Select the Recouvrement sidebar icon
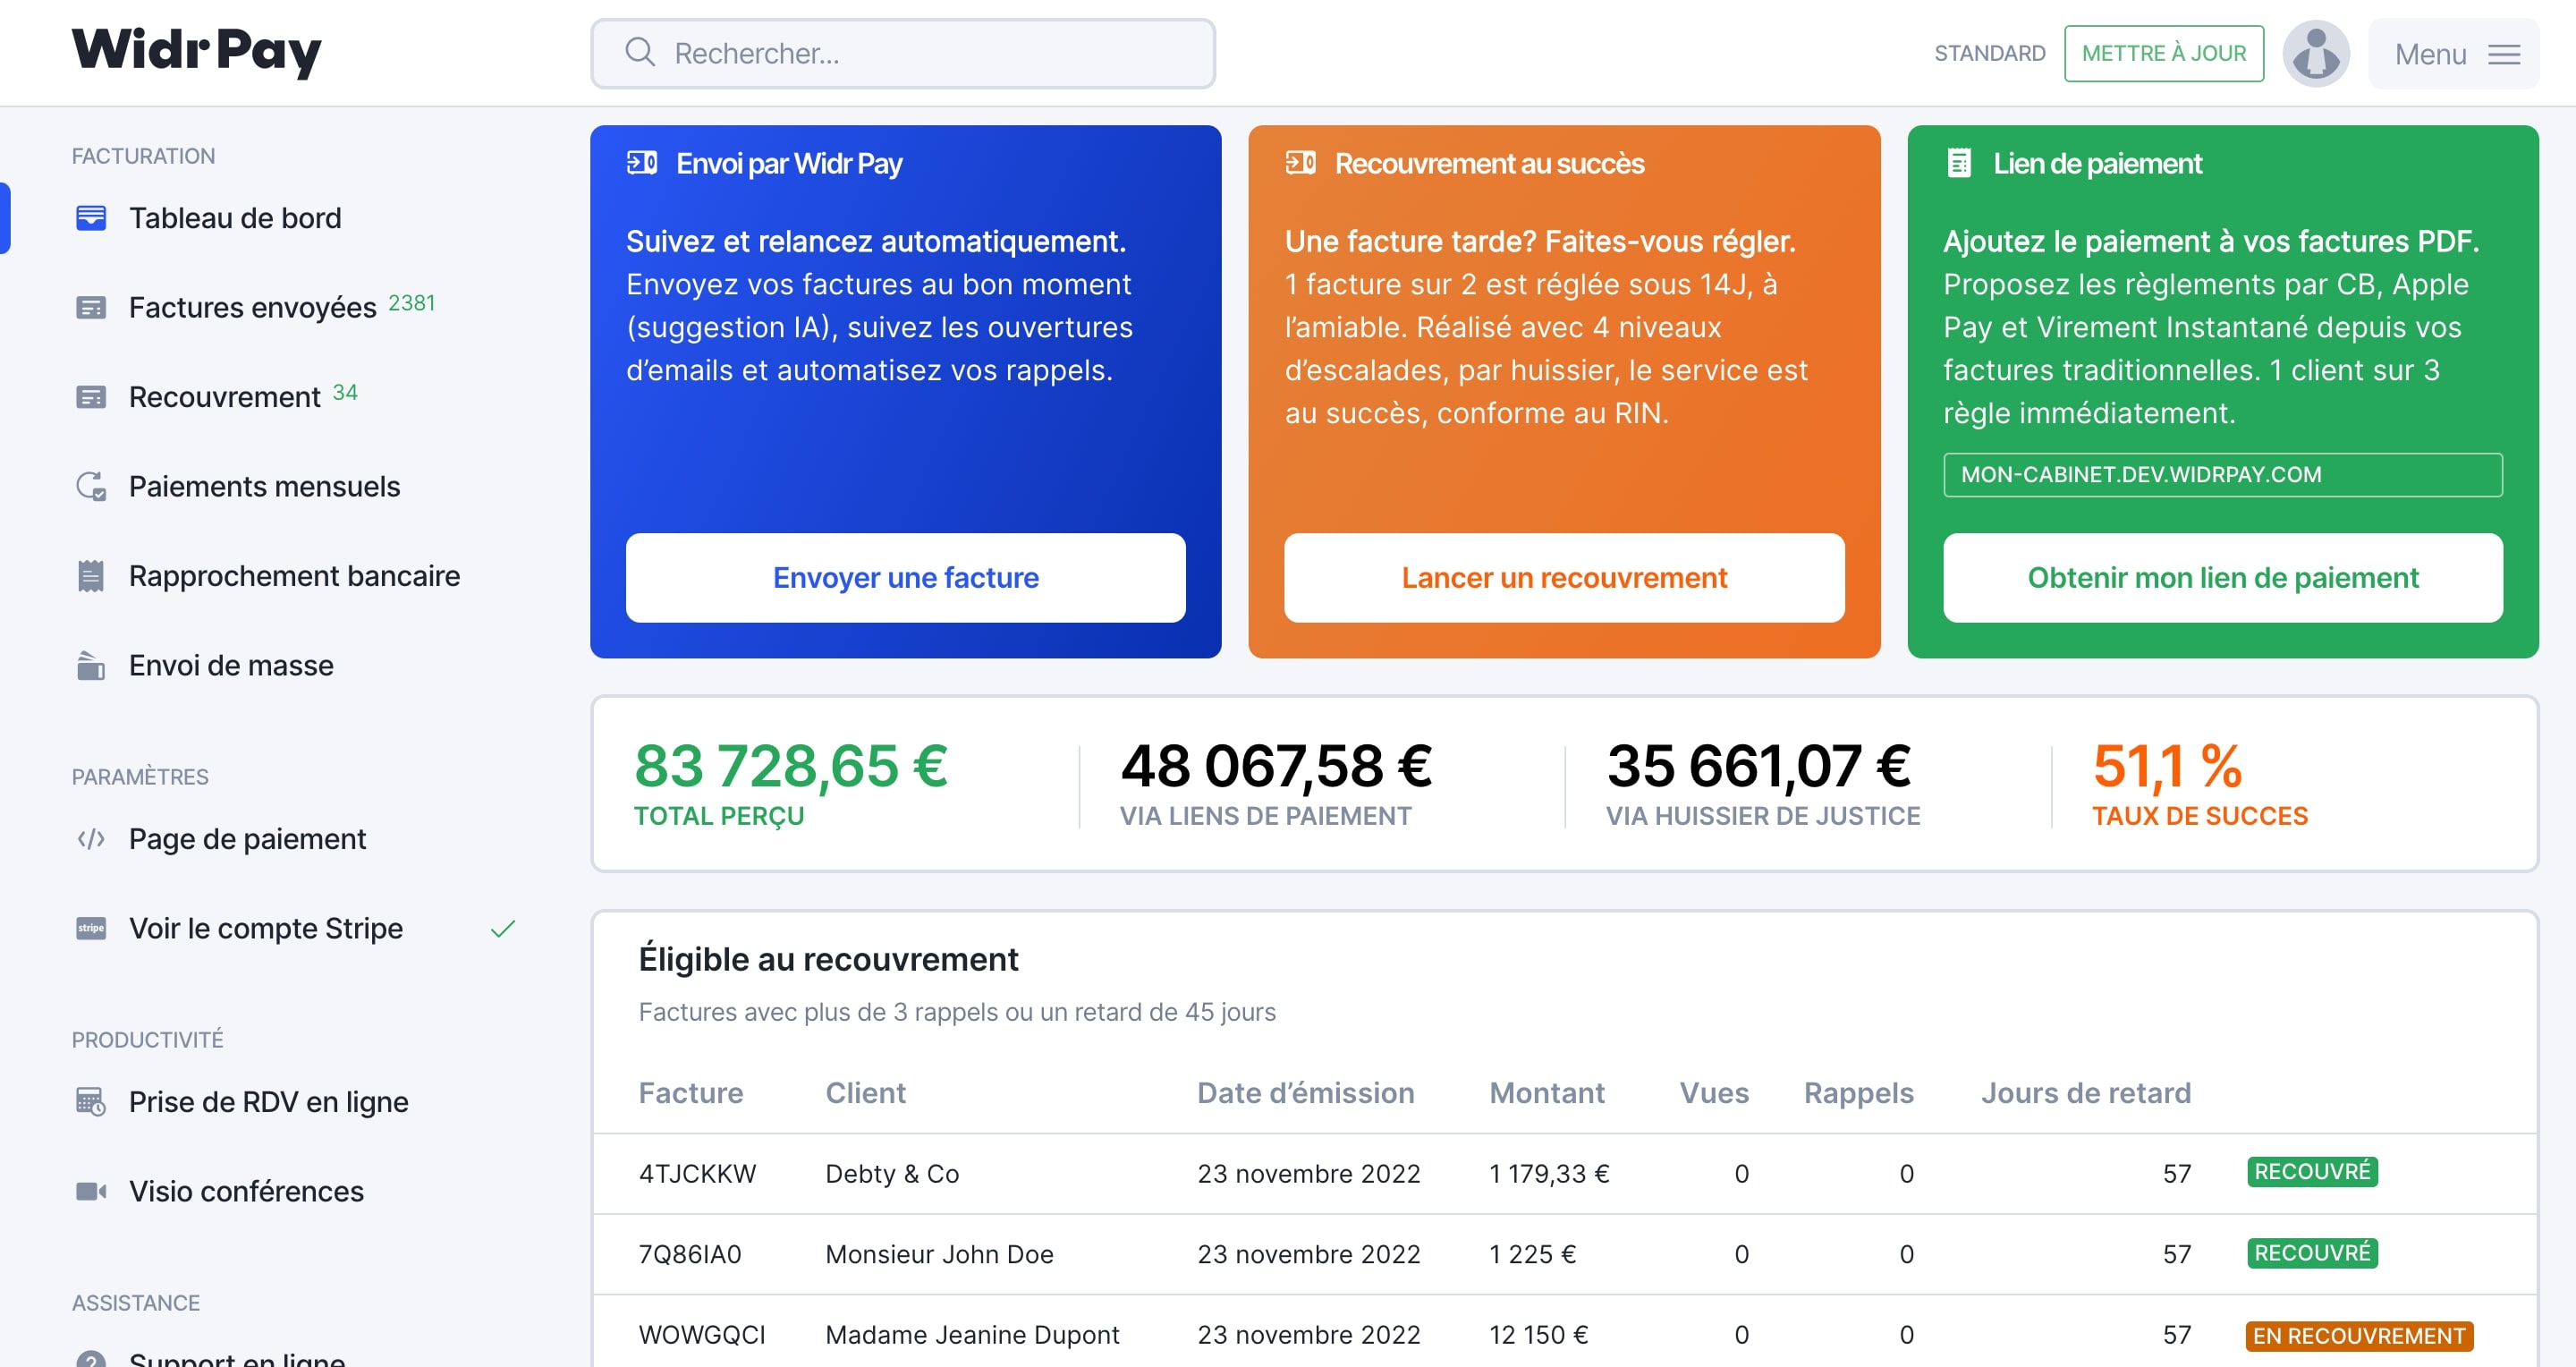 (91, 397)
